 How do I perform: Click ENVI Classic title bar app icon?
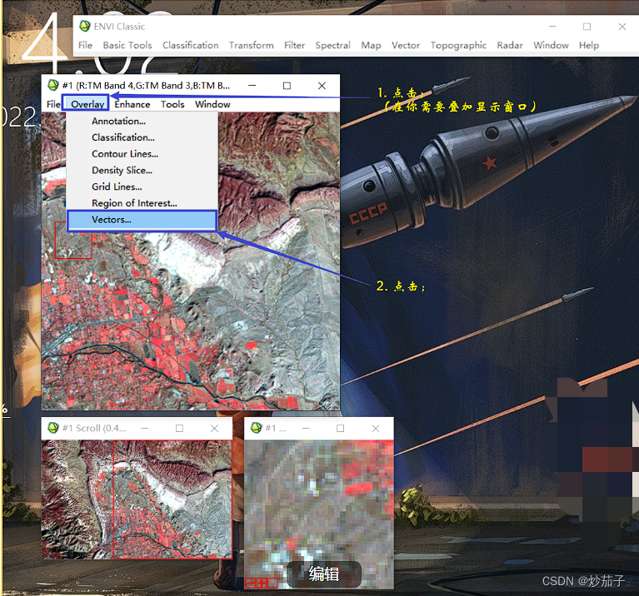tap(85, 26)
